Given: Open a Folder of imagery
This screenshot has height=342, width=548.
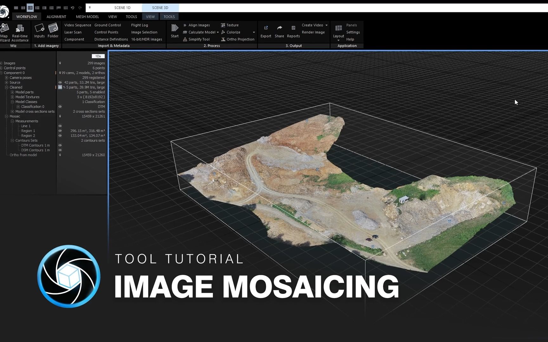Looking at the screenshot, I should 53,30.
